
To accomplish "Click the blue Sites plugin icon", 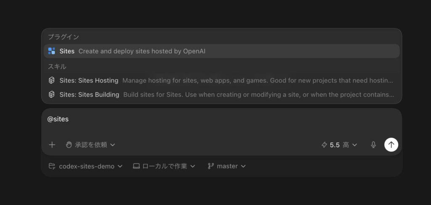I will click(52, 51).
